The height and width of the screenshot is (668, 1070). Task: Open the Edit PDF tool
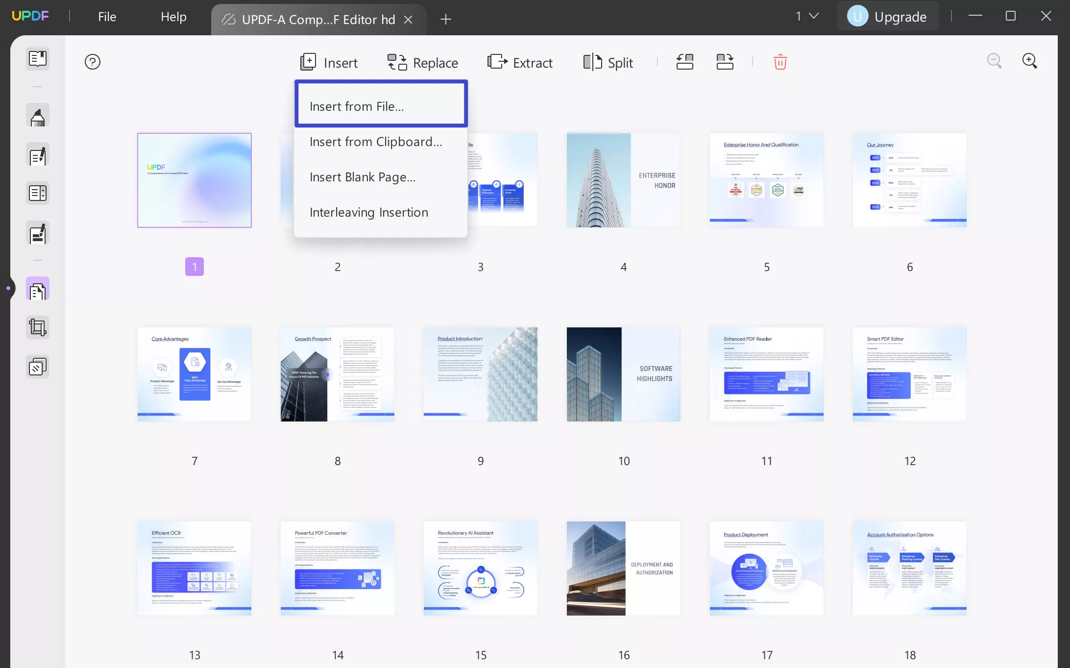tap(38, 155)
